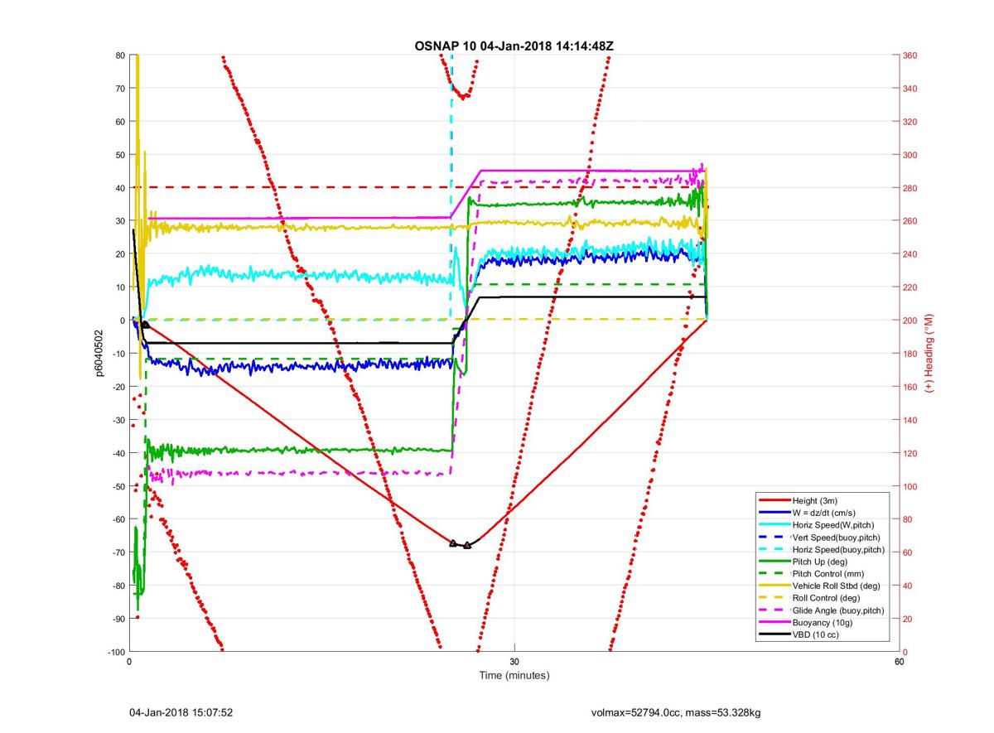Click the red 280 heading tick label

910,188
